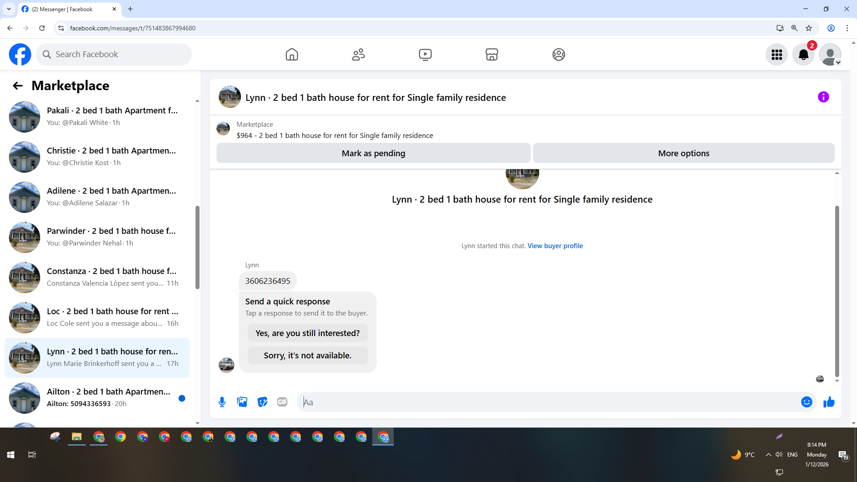The width and height of the screenshot is (857, 482).
Task: Click the message text input field
Action: 549,402
